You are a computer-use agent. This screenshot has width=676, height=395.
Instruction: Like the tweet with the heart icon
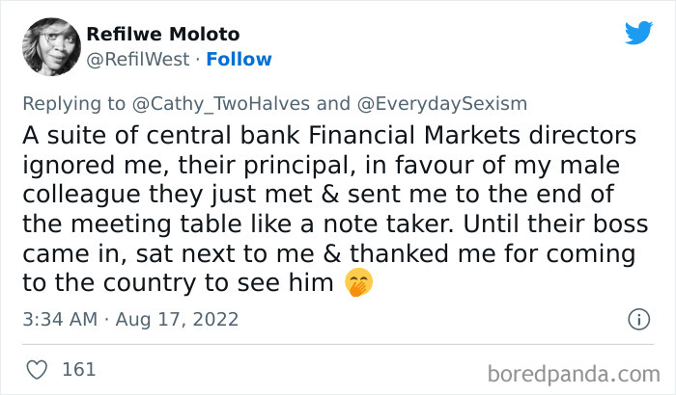point(38,369)
